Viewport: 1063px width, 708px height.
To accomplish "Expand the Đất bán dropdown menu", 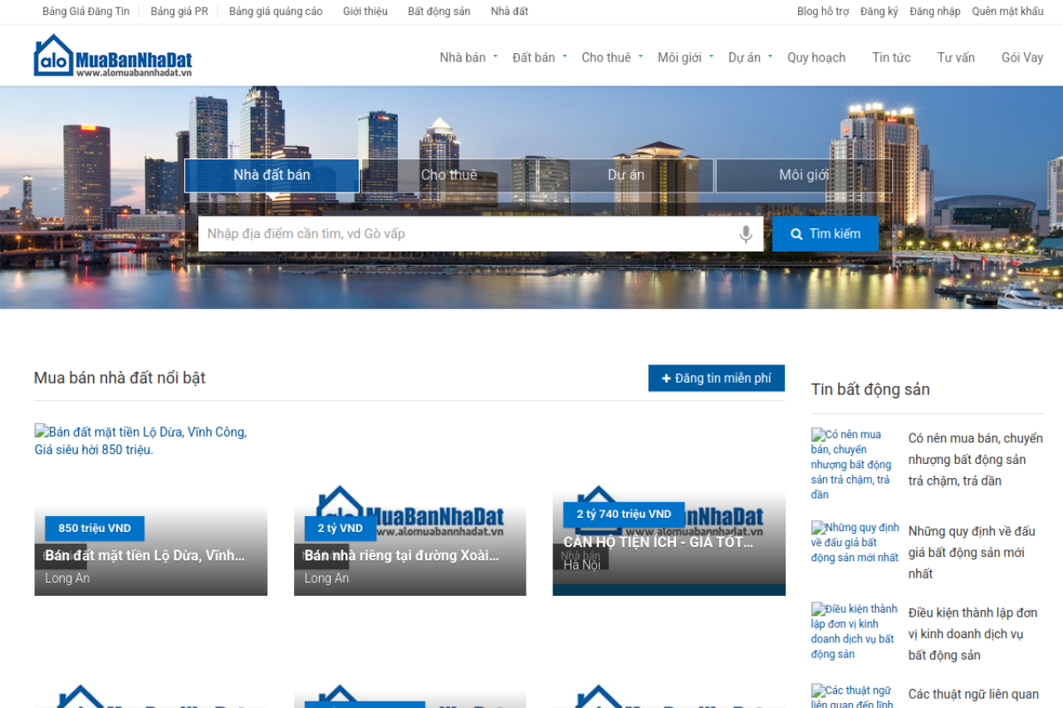I will pyautogui.click(x=565, y=56).
